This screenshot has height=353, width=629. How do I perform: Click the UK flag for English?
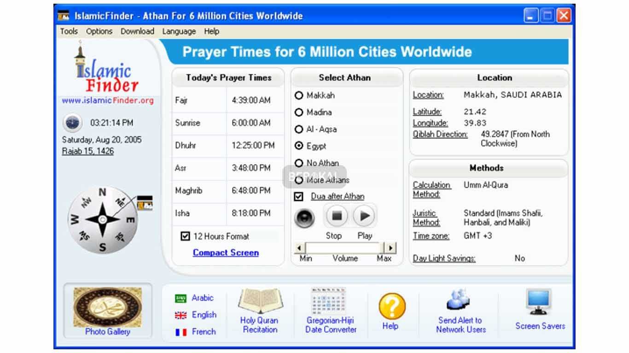(x=181, y=315)
